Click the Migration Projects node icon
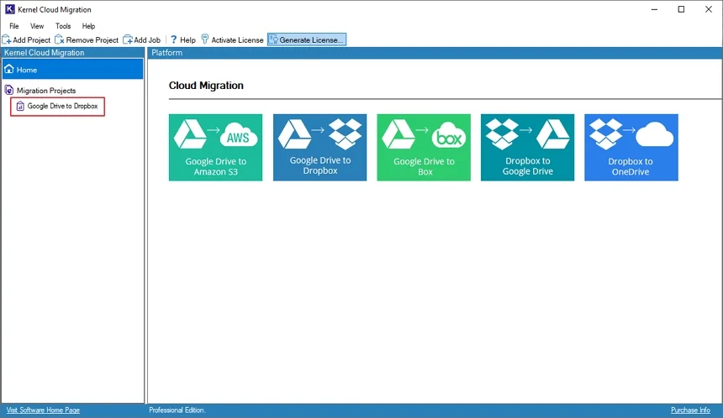 pyautogui.click(x=8, y=90)
